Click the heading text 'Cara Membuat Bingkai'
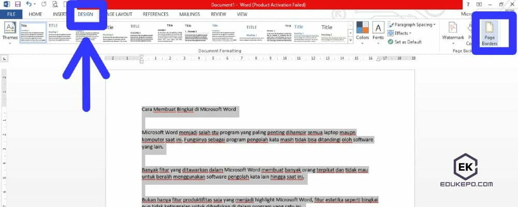This screenshot has height=207, width=518. [x=167, y=109]
